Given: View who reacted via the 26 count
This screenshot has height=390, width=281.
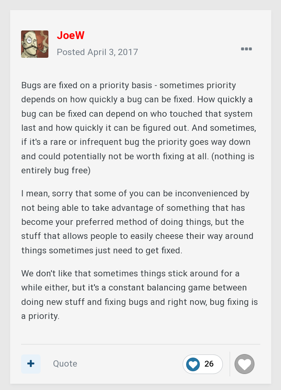Looking at the screenshot, I should (209, 364).
